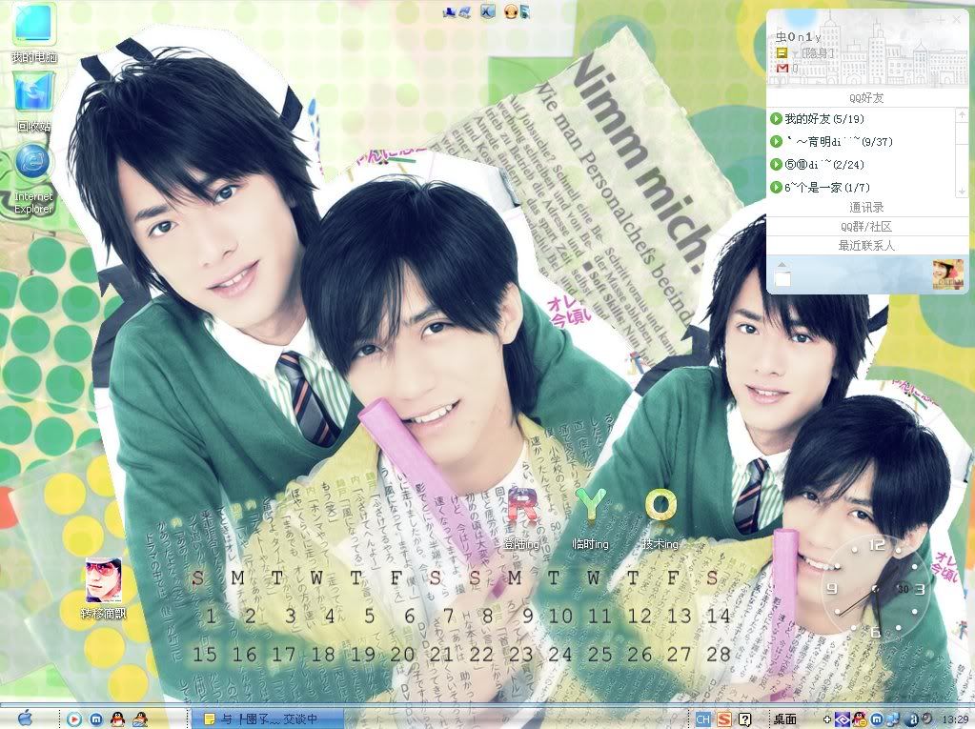Click the orange S Sogou icon in taskbar
The width and height of the screenshot is (975, 729).
point(724,719)
